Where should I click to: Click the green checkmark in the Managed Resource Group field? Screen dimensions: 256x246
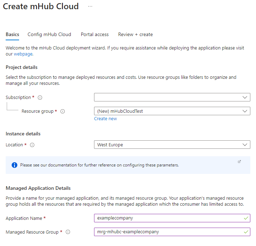[x=246, y=232]
